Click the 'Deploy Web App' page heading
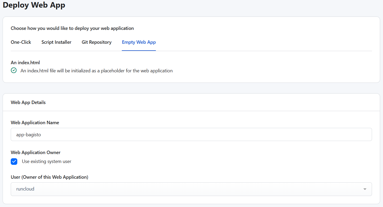Screen dimensions: 383x207 pos(34,5)
